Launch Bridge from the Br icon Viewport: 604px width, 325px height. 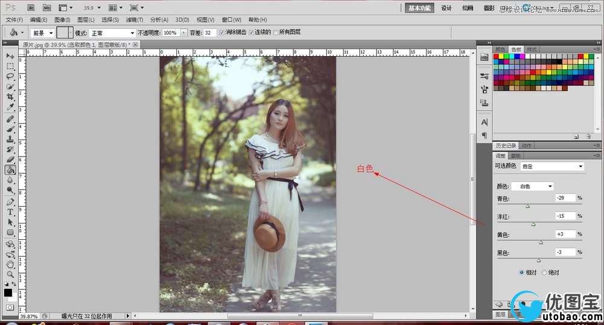(x=32, y=8)
